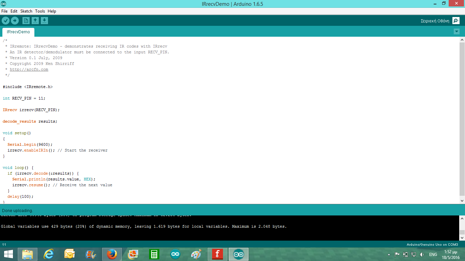Click the active Arduino window taskbar button
465x261 pixels.
(x=239, y=254)
